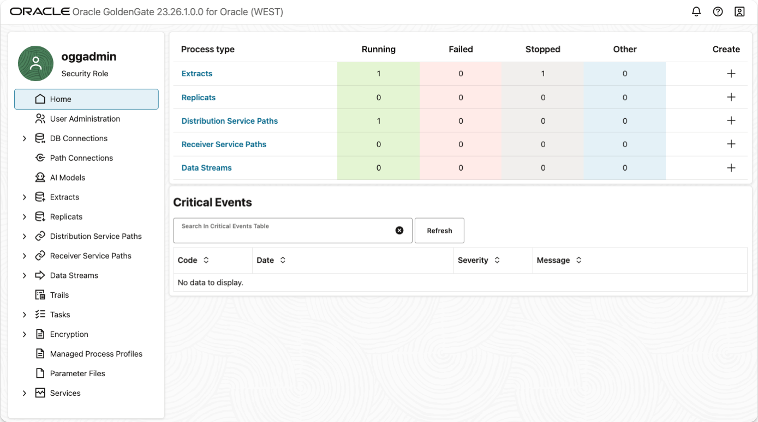Add a Data Stream with its plus icon
The image size is (758, 422).
(x=731, y=168)
